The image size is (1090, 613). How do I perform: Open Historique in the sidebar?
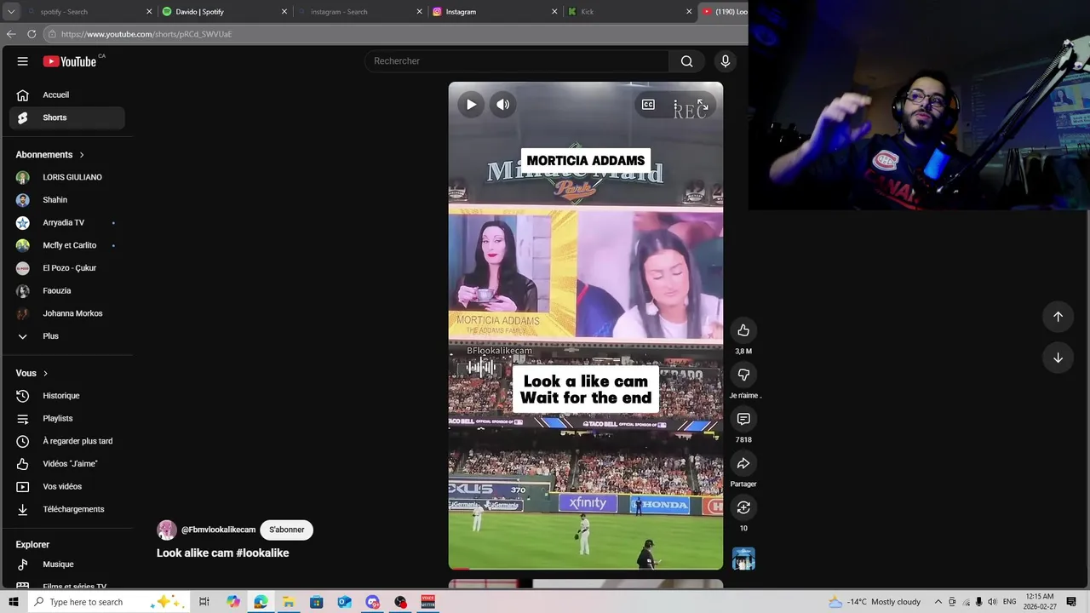[67, 396]
